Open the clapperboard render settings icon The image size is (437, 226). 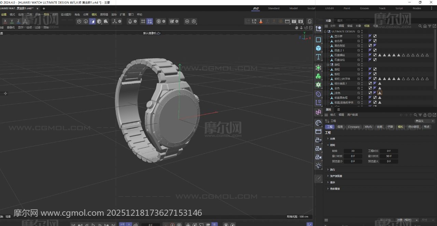tap(319, 131)
